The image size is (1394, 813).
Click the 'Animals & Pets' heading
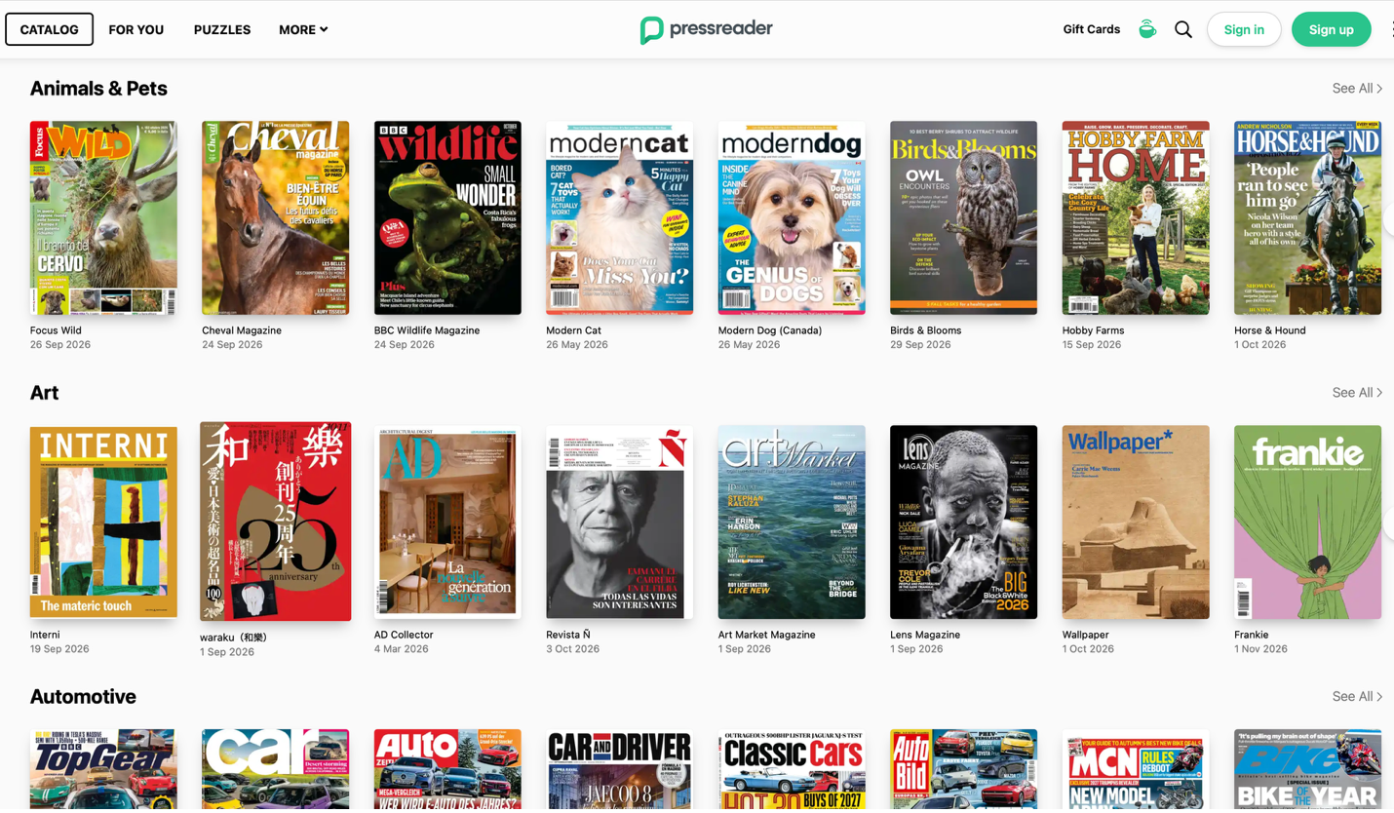(x=98, y=89)
